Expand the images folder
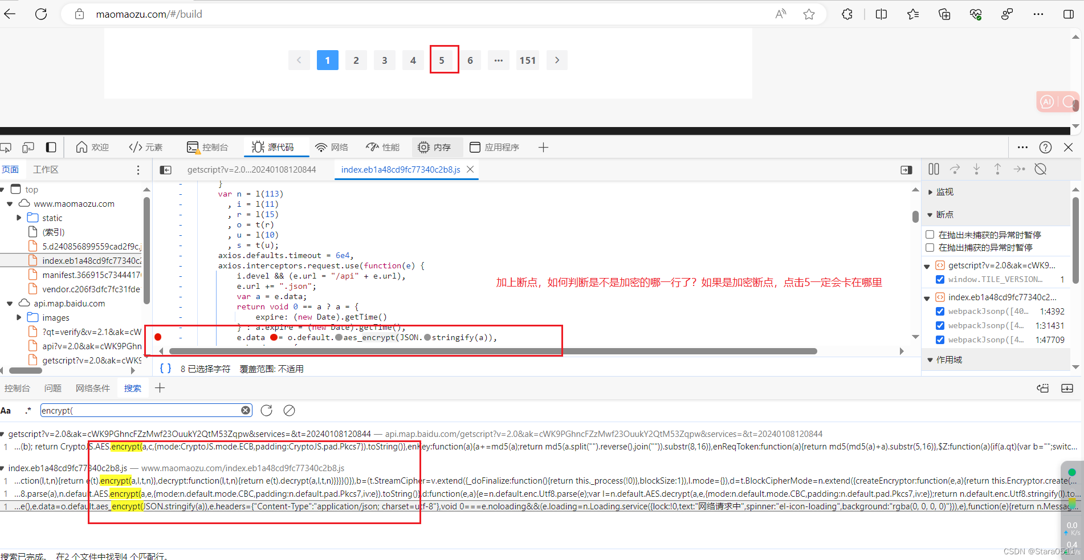The height and width of the screenshot is (560, 1084). coord(19,317)
